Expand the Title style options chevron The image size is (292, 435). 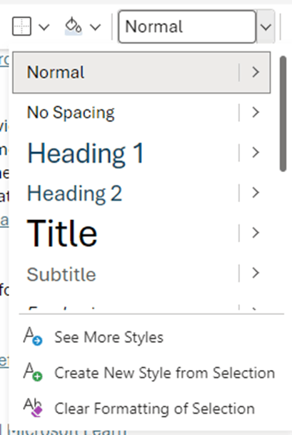[x=256, y=232]
